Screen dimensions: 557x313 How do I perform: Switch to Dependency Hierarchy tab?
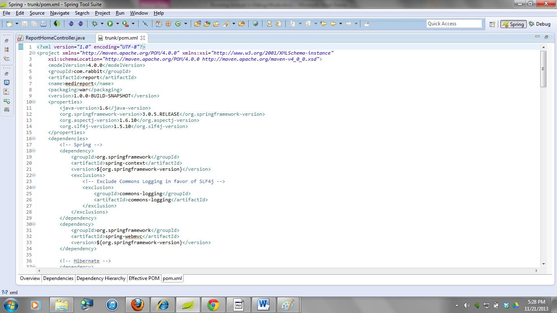point(101,278)
